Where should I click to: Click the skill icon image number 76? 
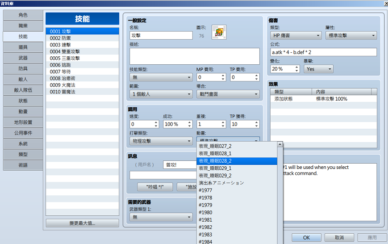219,32
